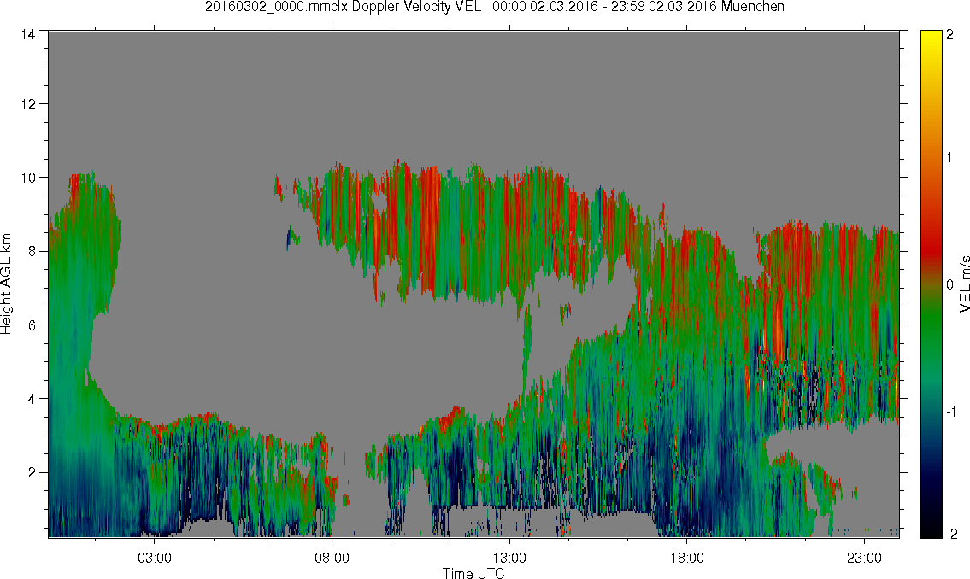Click the 'Time UTC' x-axis label
Viewport: 970px width, 579px height.
[x=473, y=573]
